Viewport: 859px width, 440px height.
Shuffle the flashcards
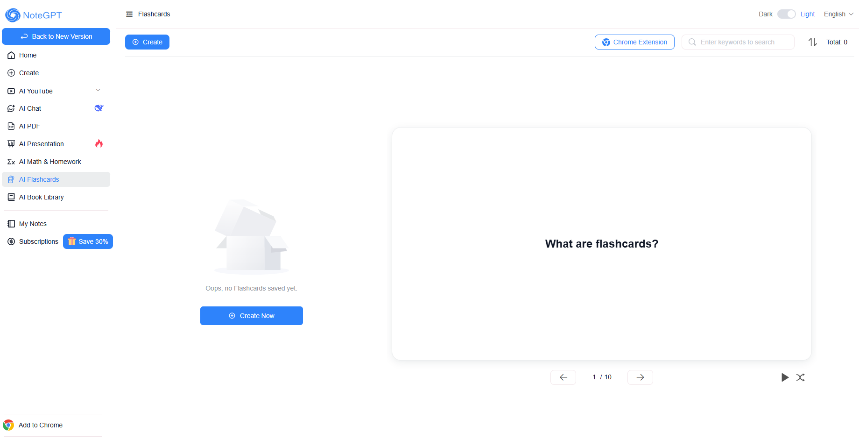point(800,377)
